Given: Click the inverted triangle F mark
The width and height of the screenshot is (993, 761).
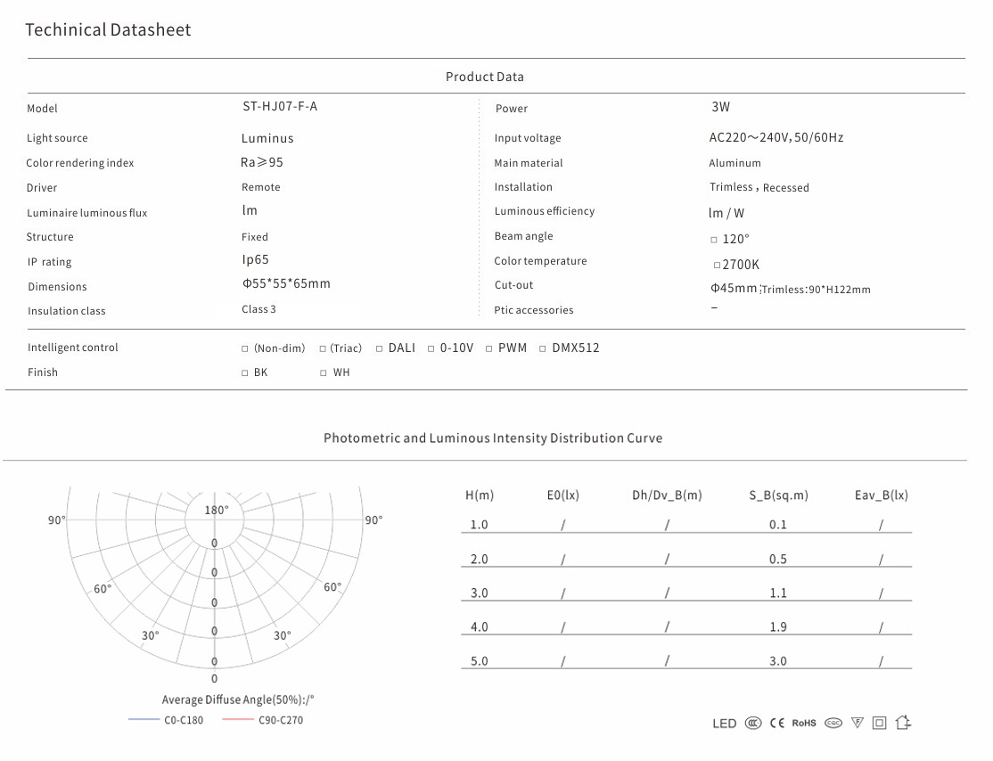Looking at the screenshot, I should click(858, 724).
